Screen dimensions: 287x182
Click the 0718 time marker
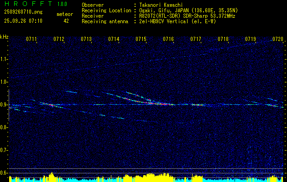[x=223, y=39]
